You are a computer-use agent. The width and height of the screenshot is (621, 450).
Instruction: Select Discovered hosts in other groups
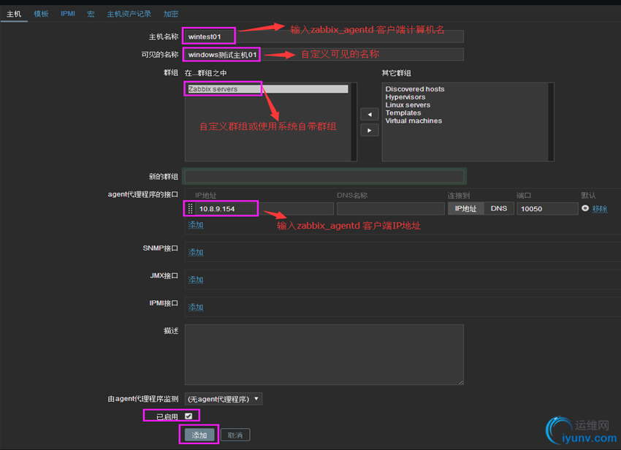pos(415,89)
